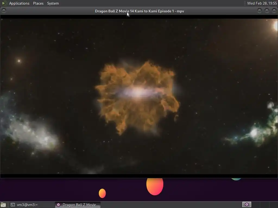The height and width of the screenshot is (208, 278).
Task: Click the mpv video area to focus playback
Action: [x=139, y=96]
